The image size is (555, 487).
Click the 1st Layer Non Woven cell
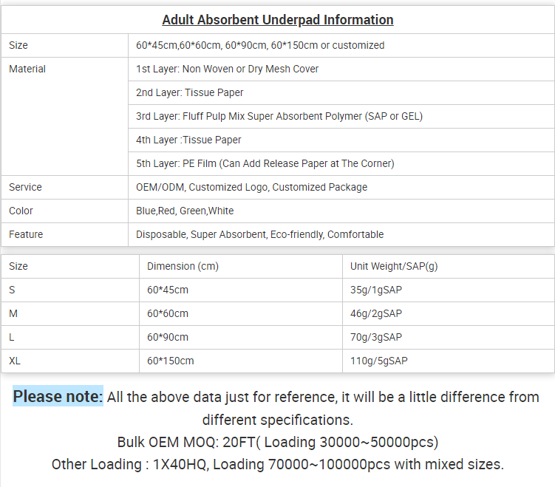(x=228, y=69)
